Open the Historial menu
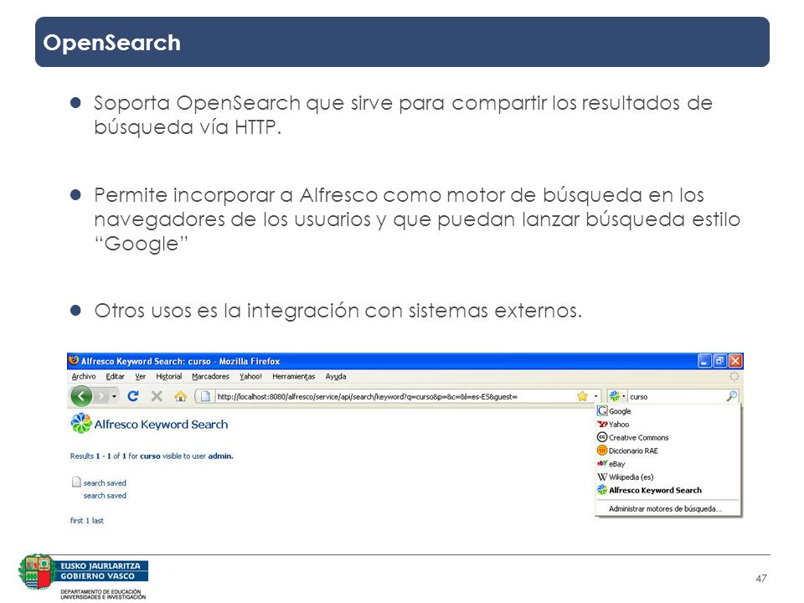 [169, 376]
